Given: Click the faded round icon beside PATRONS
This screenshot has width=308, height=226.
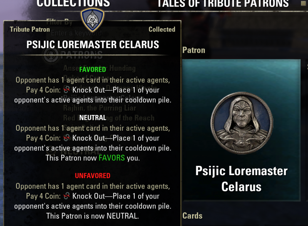Looking at the screenshot, I should tap(51, 55).
